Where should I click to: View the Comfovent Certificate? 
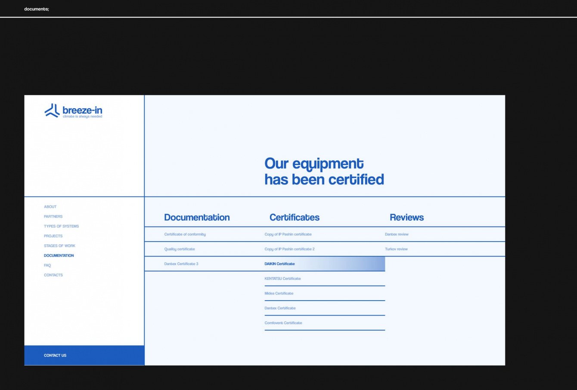tap(283, 323)
